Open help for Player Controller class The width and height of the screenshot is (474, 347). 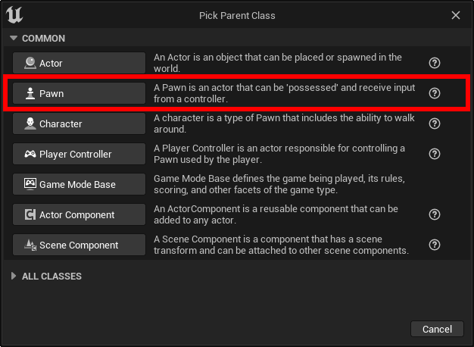pos(435,154)
